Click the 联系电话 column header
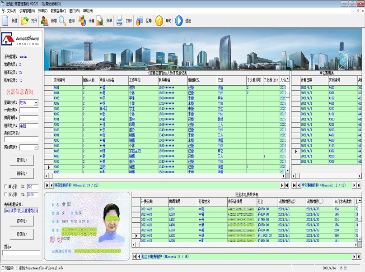The height and width of the screenshot is (272, 365). (173, 80)
